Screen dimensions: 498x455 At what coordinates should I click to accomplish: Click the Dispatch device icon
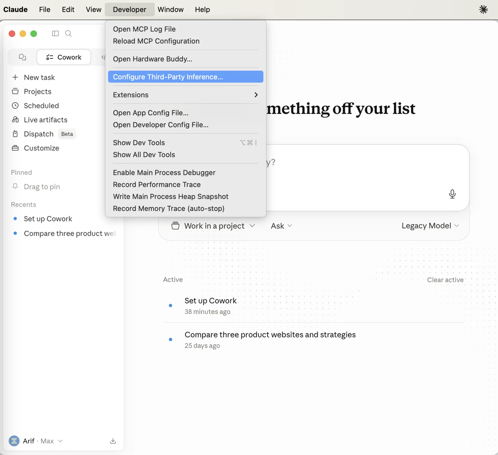pos(15,134)
